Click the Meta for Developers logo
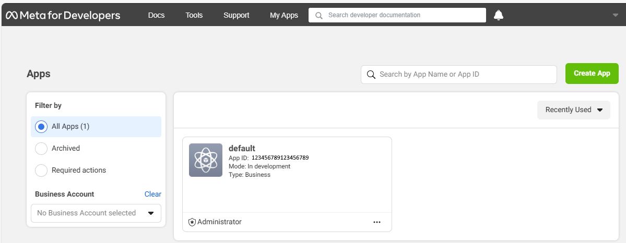The image size is (626, 243). tap(63, 15)
